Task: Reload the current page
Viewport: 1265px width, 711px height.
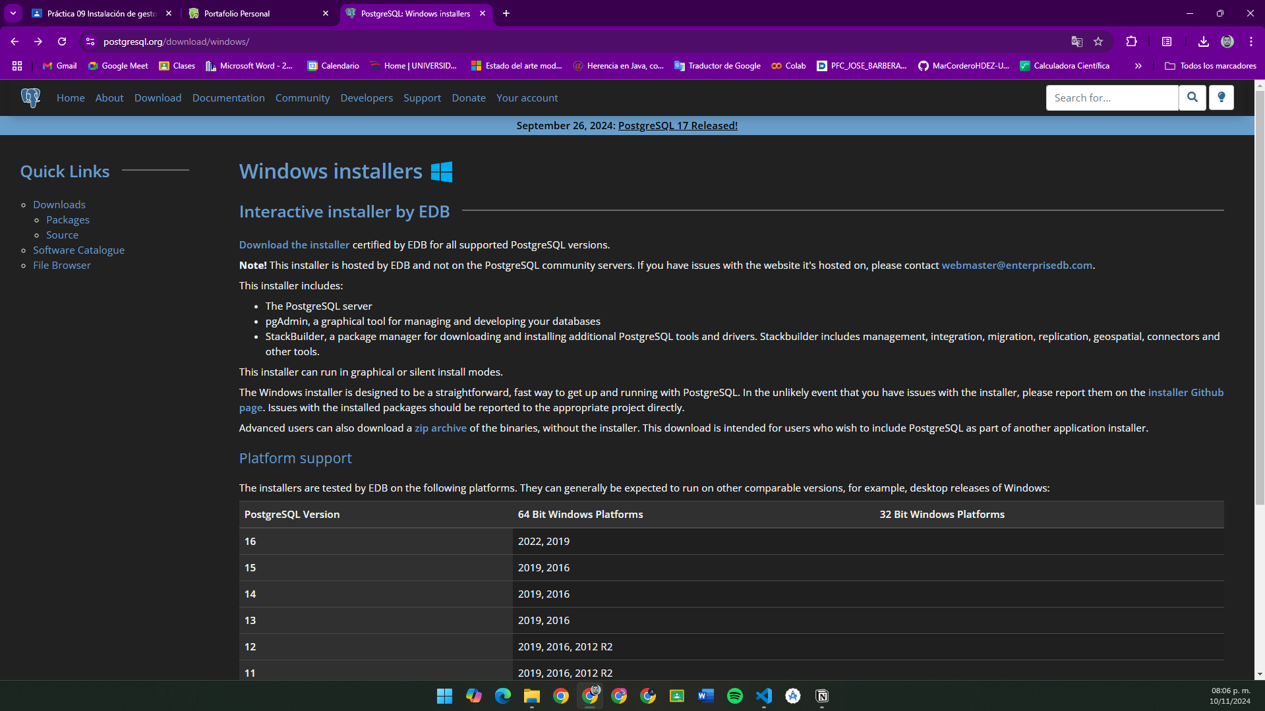Action: [x=62, y=42]
